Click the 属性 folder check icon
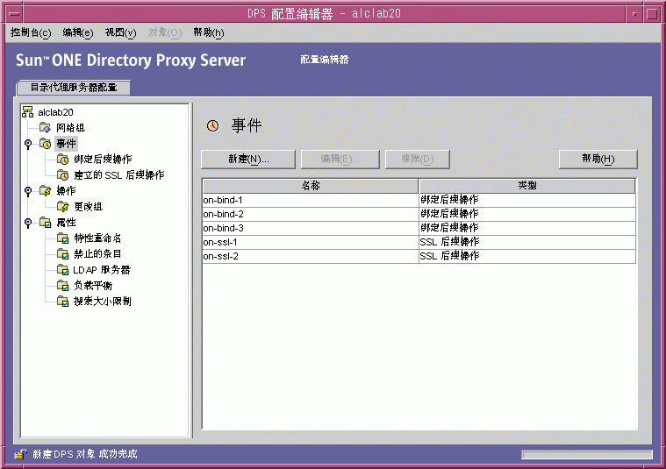666x469 pixels. (x=45, y=223)
